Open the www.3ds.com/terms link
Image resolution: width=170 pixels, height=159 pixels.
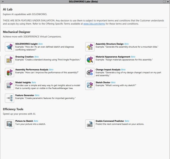point(94,24)
